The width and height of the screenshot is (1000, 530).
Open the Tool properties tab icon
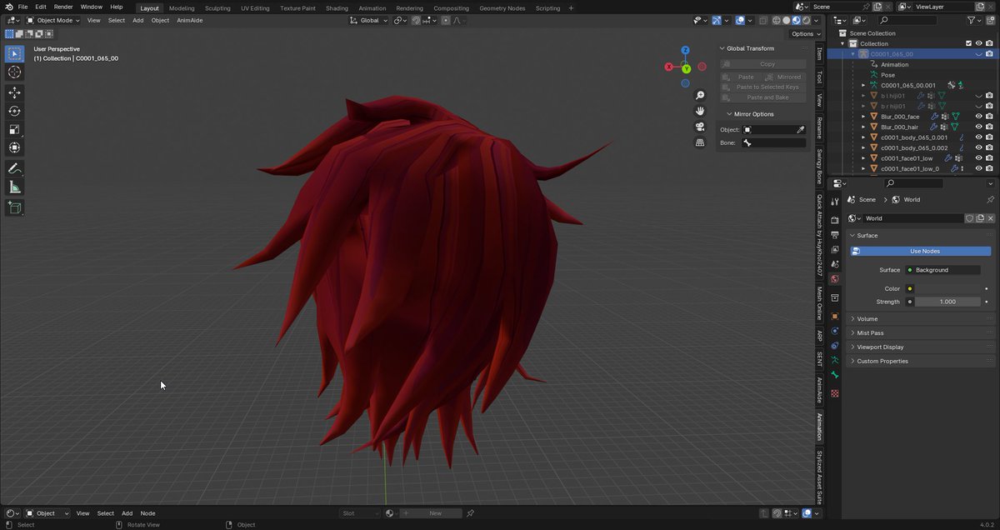pos(834,202)
